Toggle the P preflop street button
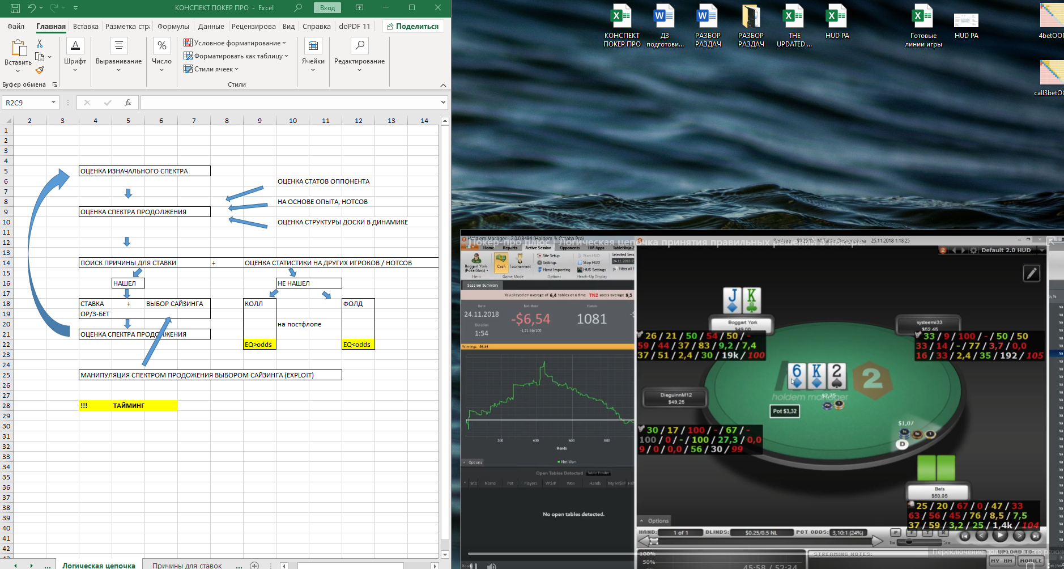Image resolution: width=1064 pixels, height=569 pixels. click(x=895, y=533)
